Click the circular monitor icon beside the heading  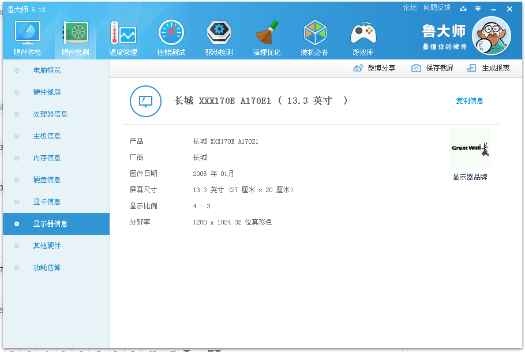[145, 101]
